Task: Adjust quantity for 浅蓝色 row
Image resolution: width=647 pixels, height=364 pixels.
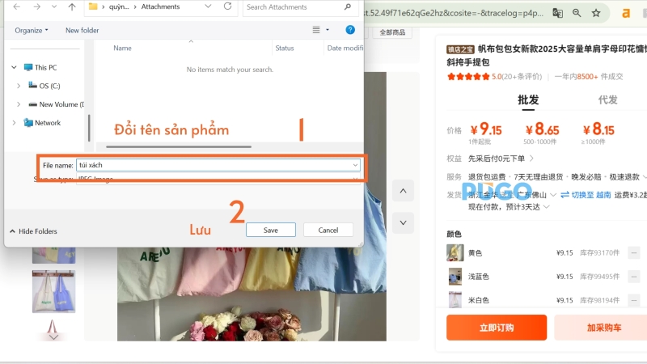Action: 634,277
